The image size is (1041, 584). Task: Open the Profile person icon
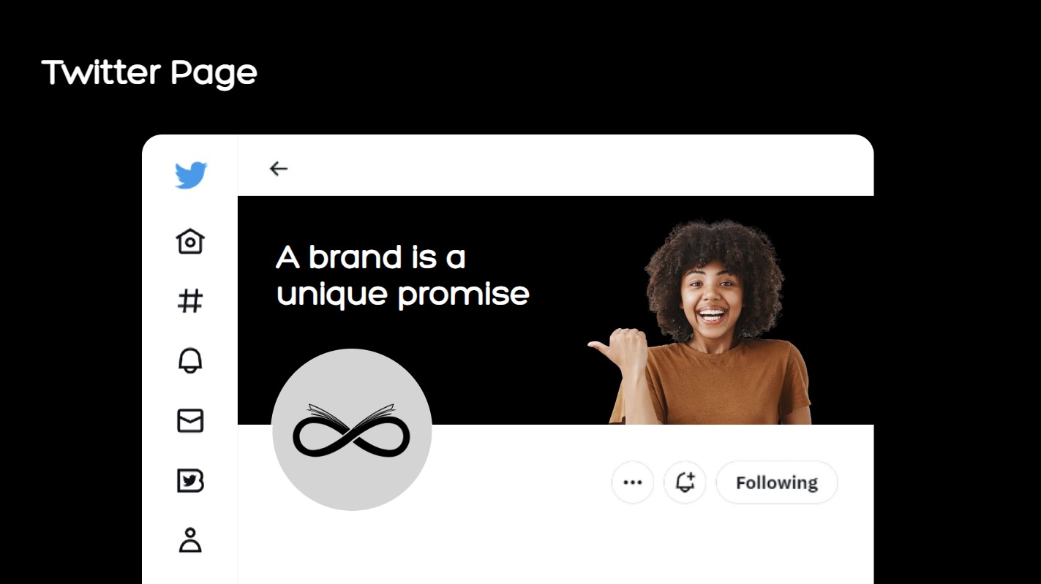click(190, 540)
